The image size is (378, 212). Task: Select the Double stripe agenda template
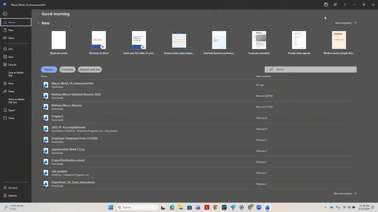299,43
